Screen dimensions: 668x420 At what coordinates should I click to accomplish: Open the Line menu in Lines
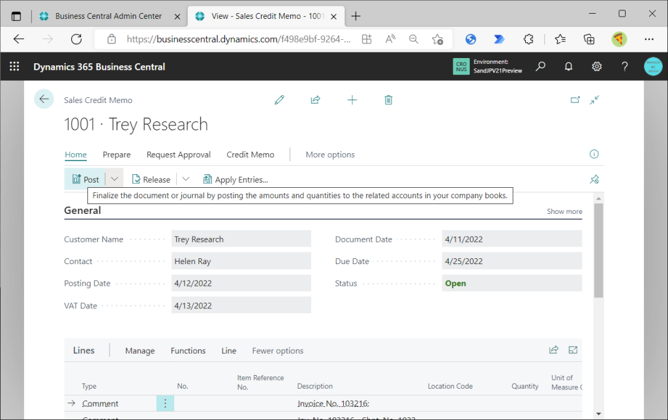click(x=229, y=351)
